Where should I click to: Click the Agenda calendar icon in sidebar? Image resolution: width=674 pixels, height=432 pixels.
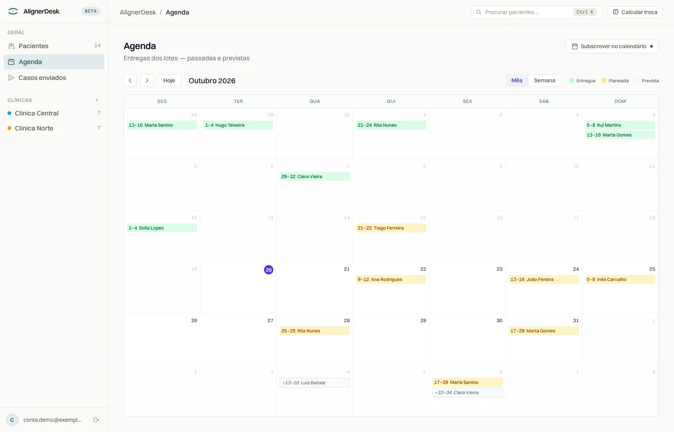coord(11,62)
